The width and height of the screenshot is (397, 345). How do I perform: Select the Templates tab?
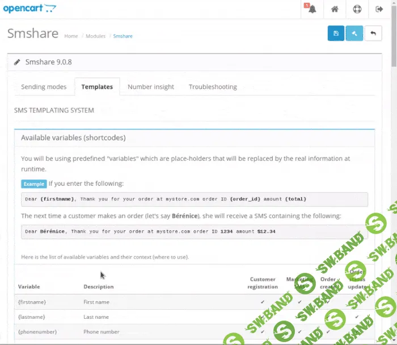(97, 87)
